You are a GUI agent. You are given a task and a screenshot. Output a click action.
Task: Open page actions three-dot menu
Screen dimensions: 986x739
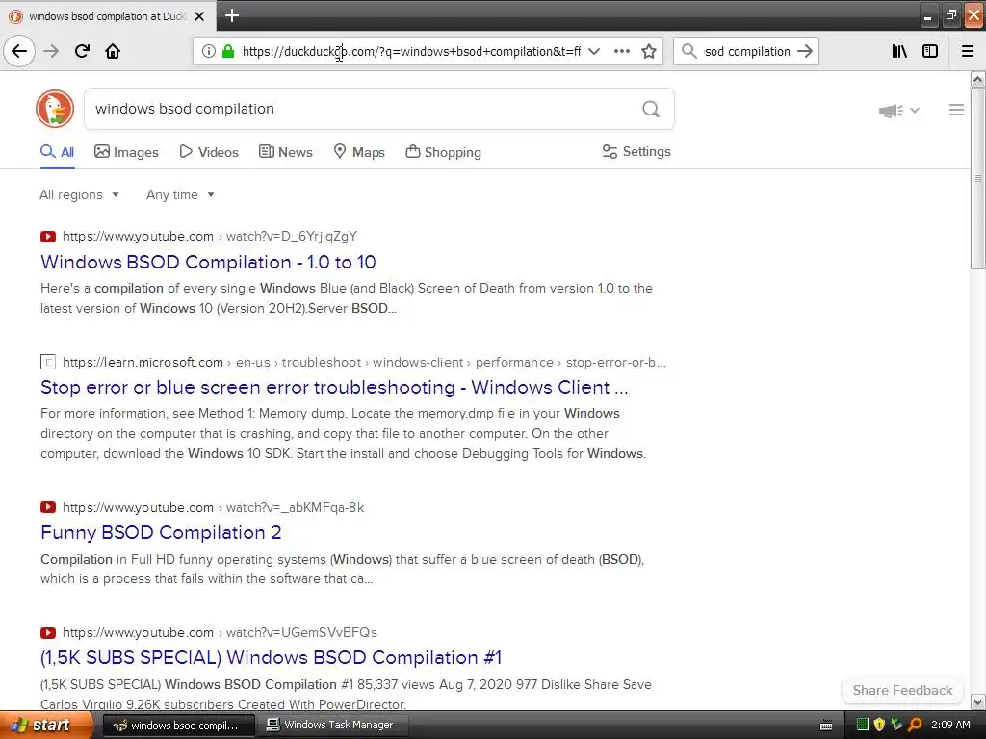click(x=621, y=51)
